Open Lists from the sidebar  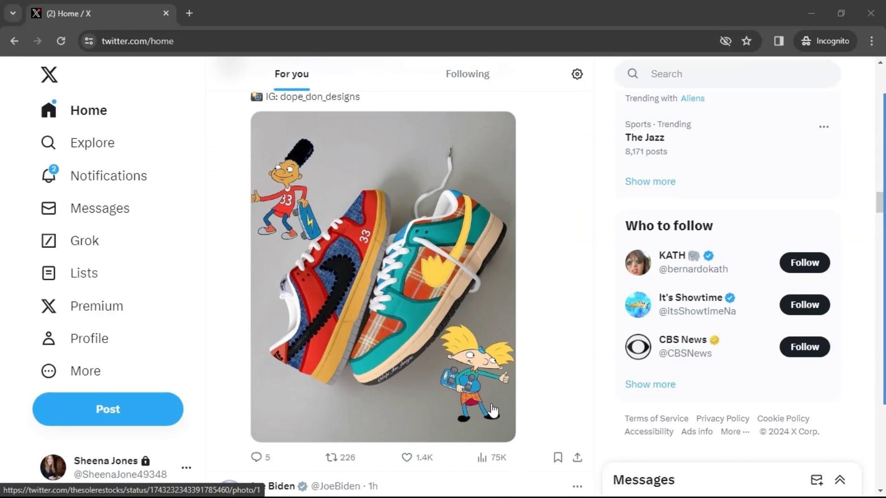[x=83, y=273]
